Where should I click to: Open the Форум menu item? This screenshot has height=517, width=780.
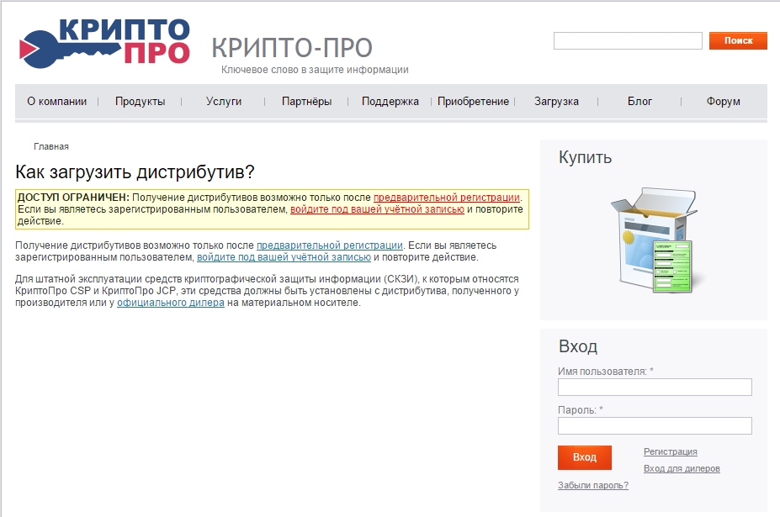724,102
